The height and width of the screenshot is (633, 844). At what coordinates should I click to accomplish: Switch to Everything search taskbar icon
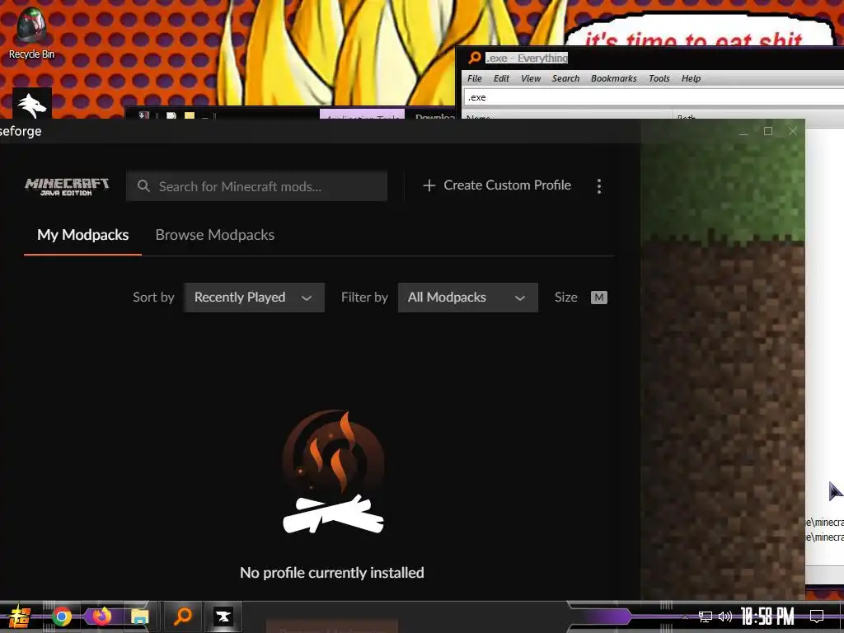click(182, 617)
